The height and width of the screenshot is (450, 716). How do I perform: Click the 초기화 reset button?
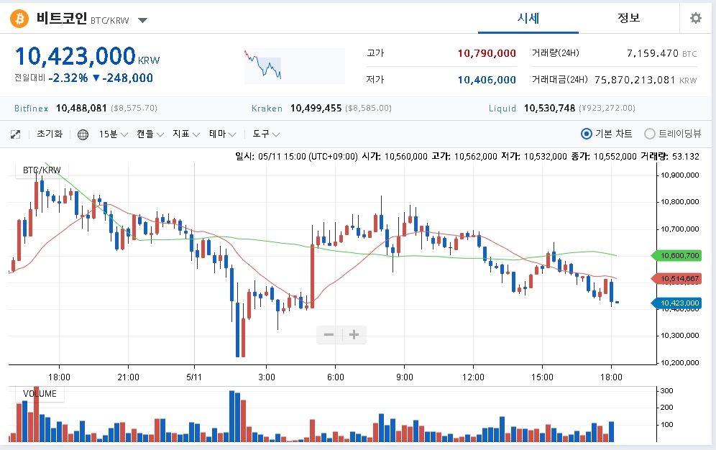pos(50,134)
